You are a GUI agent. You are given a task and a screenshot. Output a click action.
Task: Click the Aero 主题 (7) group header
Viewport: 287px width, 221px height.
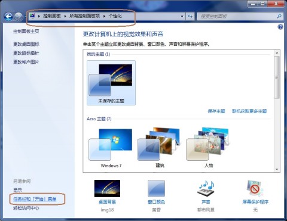click(99, 119)
